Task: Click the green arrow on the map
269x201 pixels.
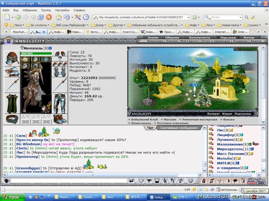Action: pyautogui.click(x=246, y=92)
